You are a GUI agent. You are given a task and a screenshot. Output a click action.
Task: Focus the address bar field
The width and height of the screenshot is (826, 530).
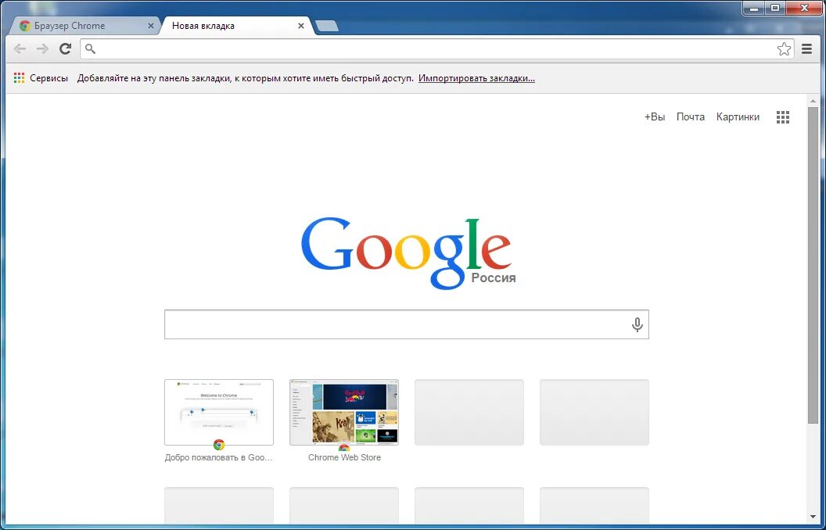pos(437,49)
